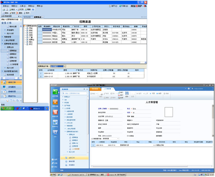This screenshot has height=177, width=215.
Task: Click the Windows Start button
Action: [7, 108]
